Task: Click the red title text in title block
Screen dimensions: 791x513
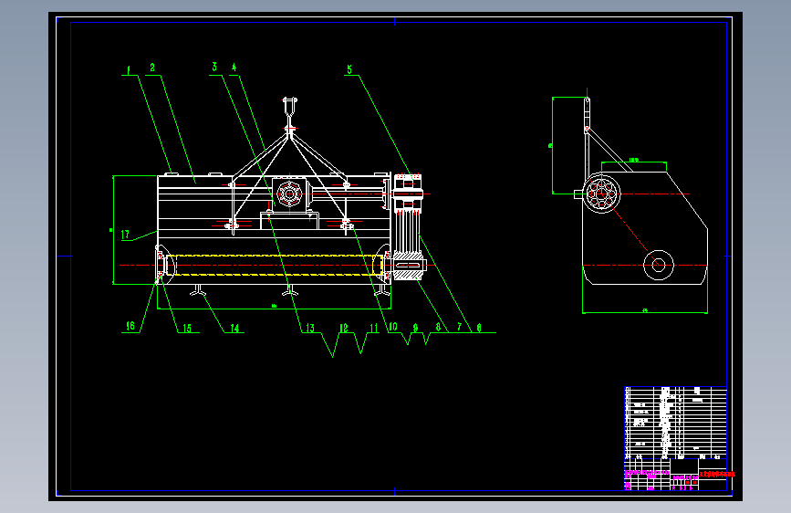Action: pyautogui.click(x=717, y=474)
